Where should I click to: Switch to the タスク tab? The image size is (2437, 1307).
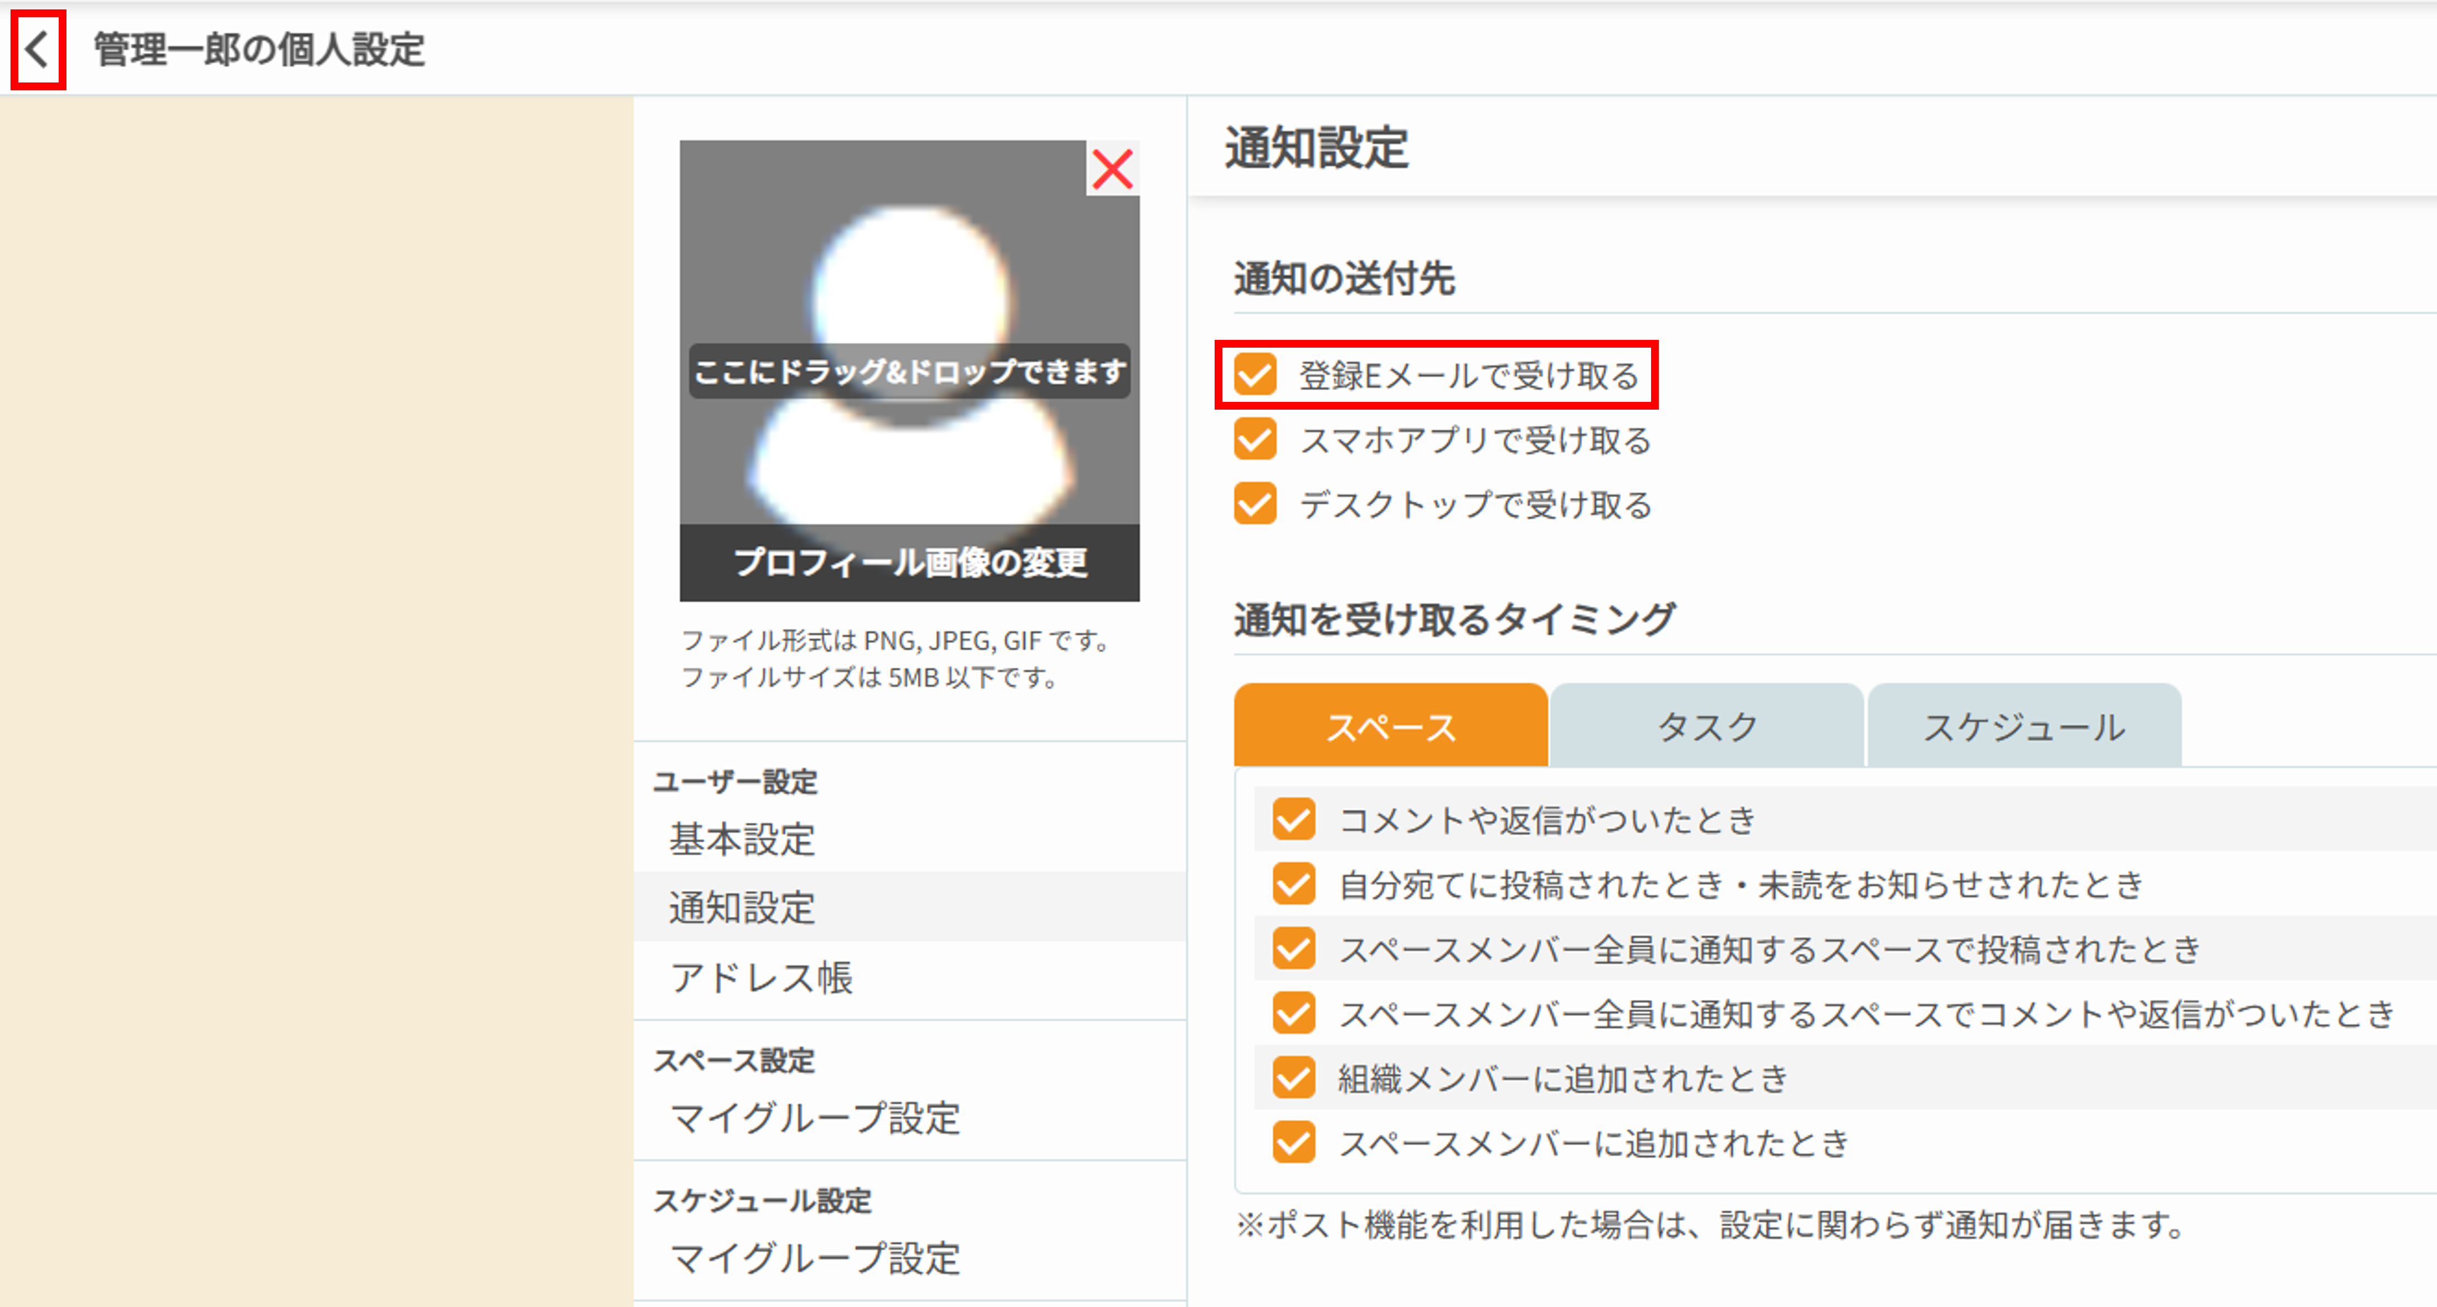point(1706,725)
